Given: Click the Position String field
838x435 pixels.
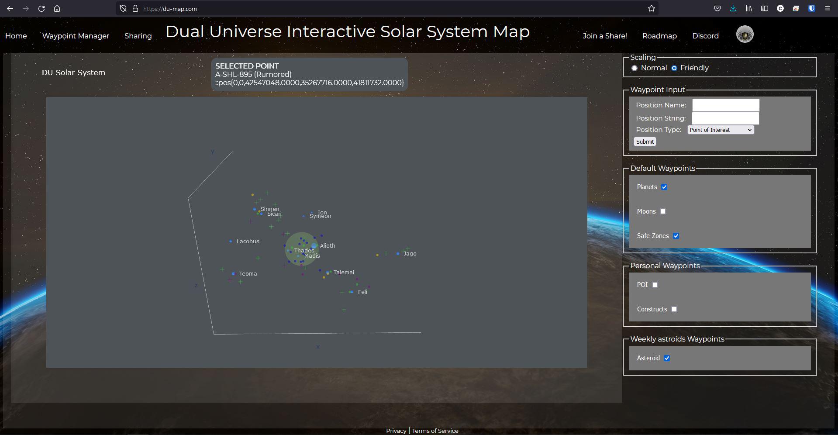Looking at the screenshot, I should pyautogui.click(x=725, y=118).
